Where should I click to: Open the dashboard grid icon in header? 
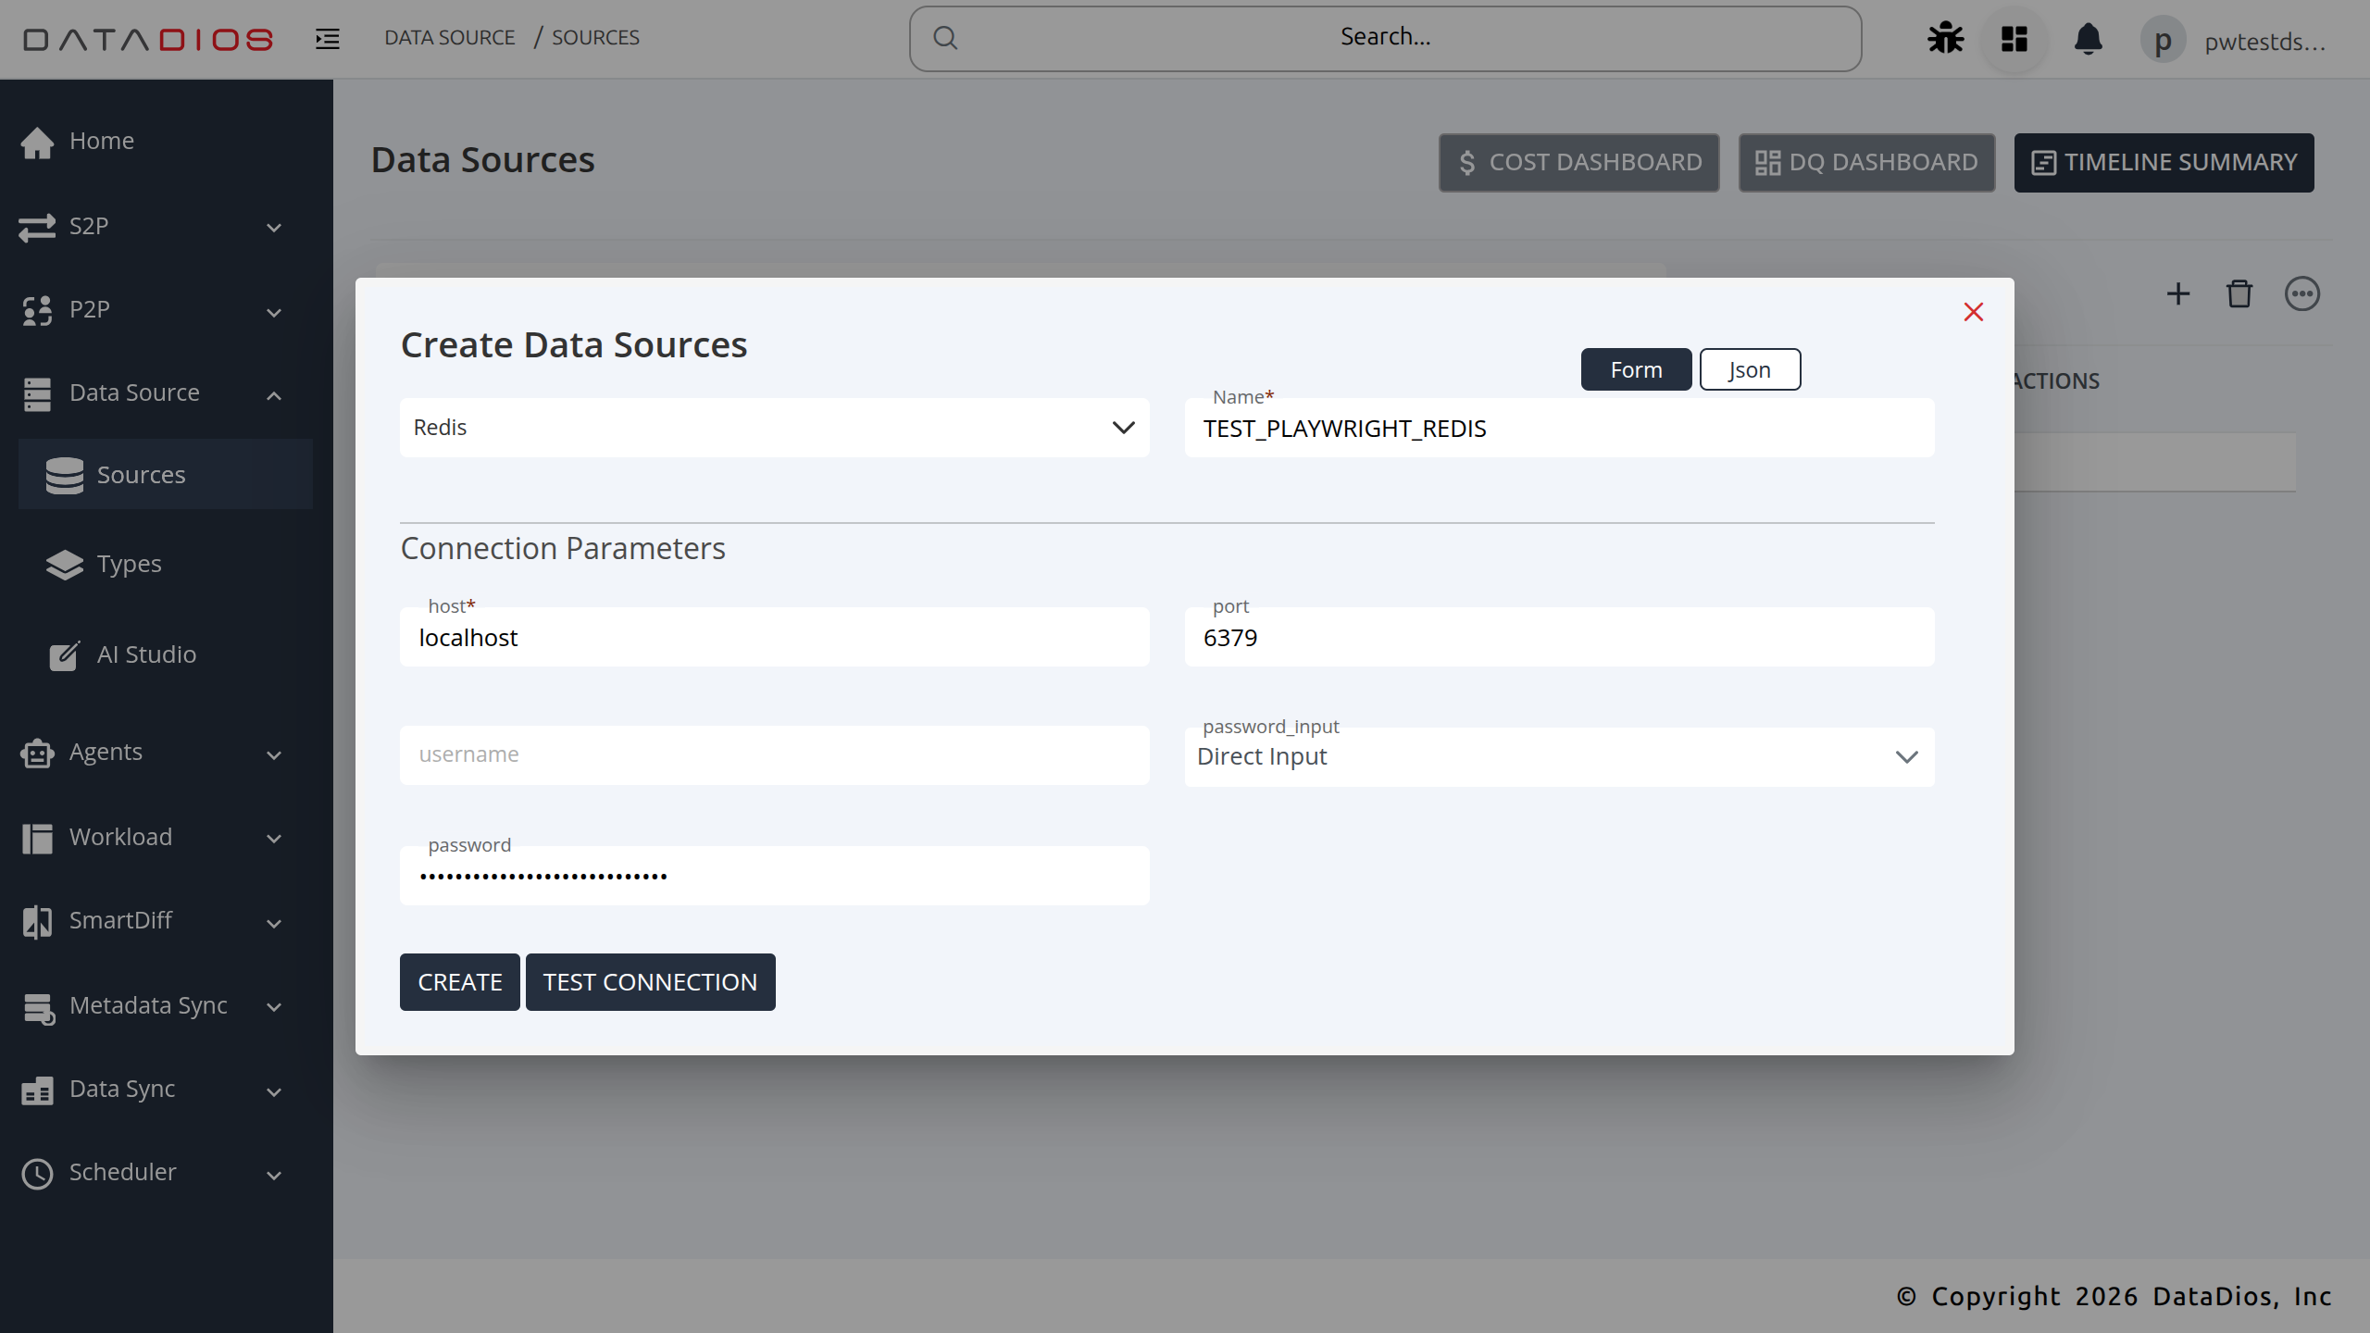(2014, 39)
